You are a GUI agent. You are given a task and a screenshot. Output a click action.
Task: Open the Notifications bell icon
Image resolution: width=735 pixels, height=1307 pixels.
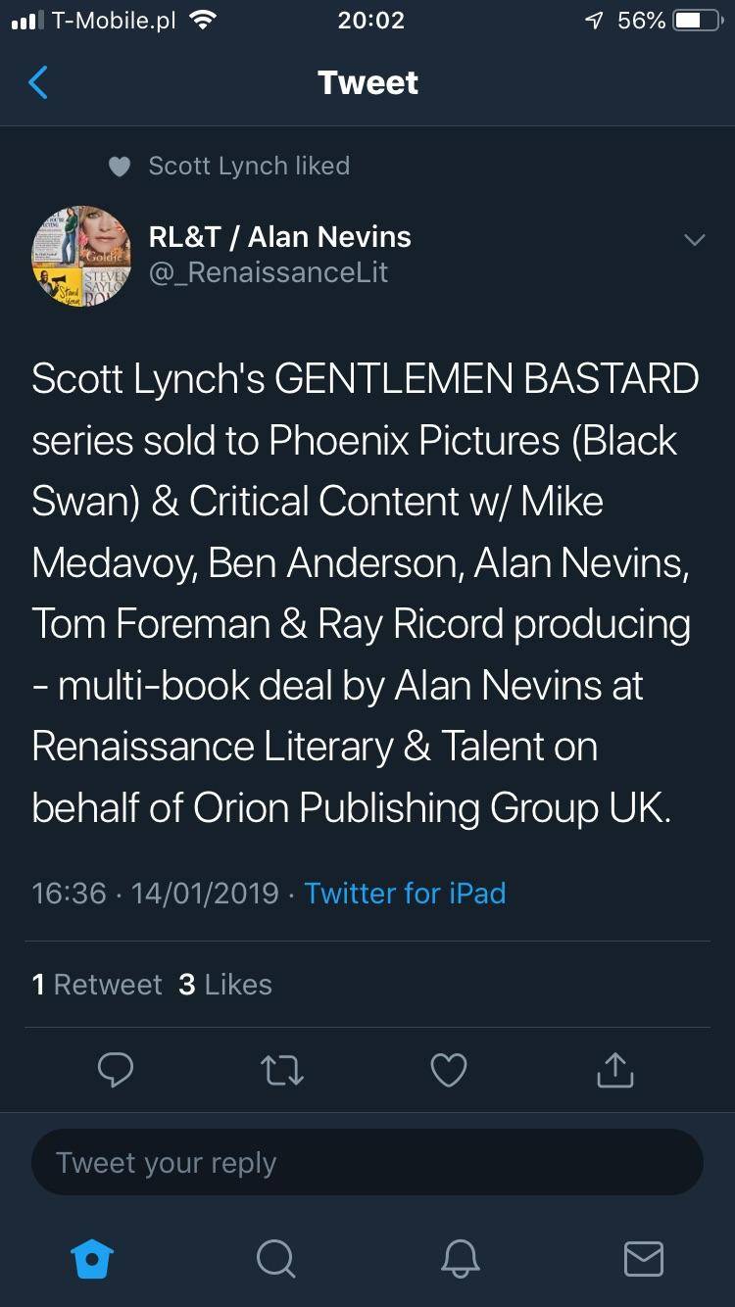(460, 1260)
